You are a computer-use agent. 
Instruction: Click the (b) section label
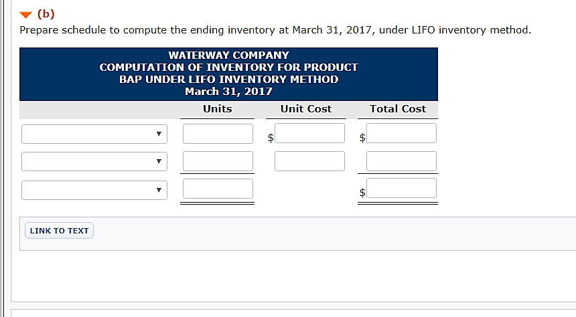pyautogui.click(x=46, y=15)
